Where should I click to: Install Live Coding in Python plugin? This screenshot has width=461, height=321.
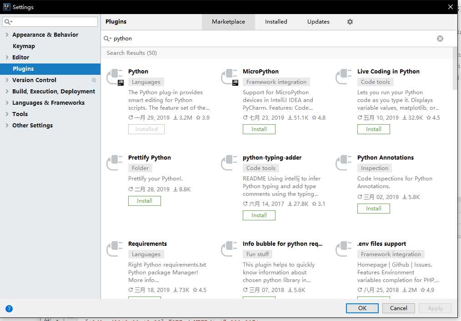coord(373,129)
